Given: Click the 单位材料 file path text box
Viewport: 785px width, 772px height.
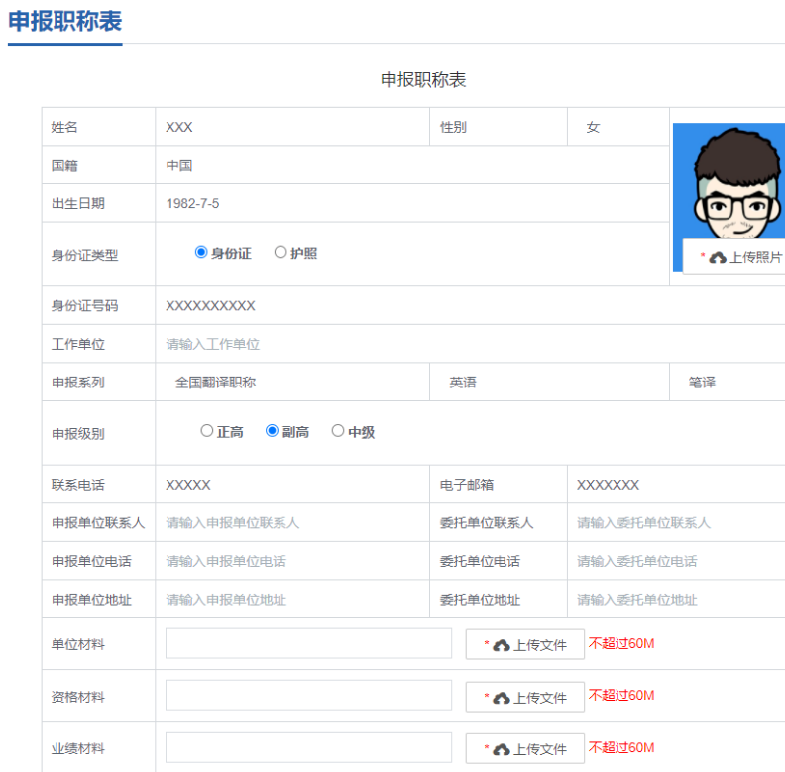Looking at the screenshot, I should pos(308,644).
